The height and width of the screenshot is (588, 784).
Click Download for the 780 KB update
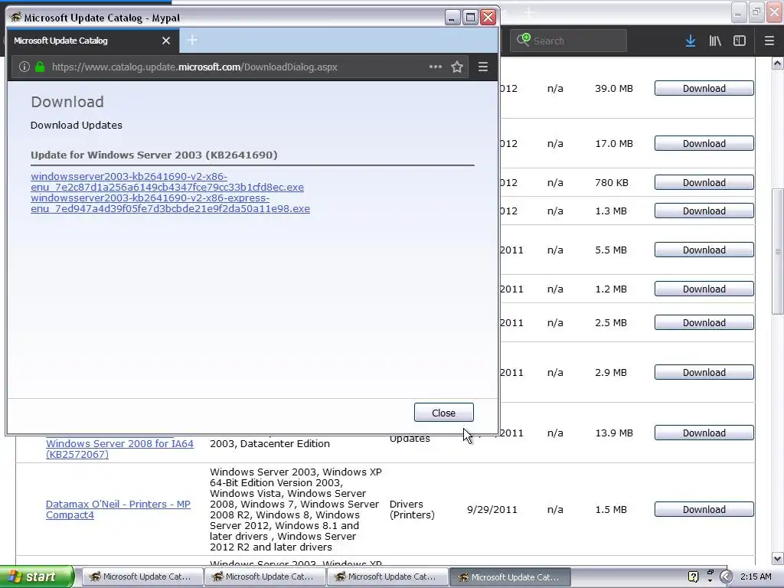[704, 182]
